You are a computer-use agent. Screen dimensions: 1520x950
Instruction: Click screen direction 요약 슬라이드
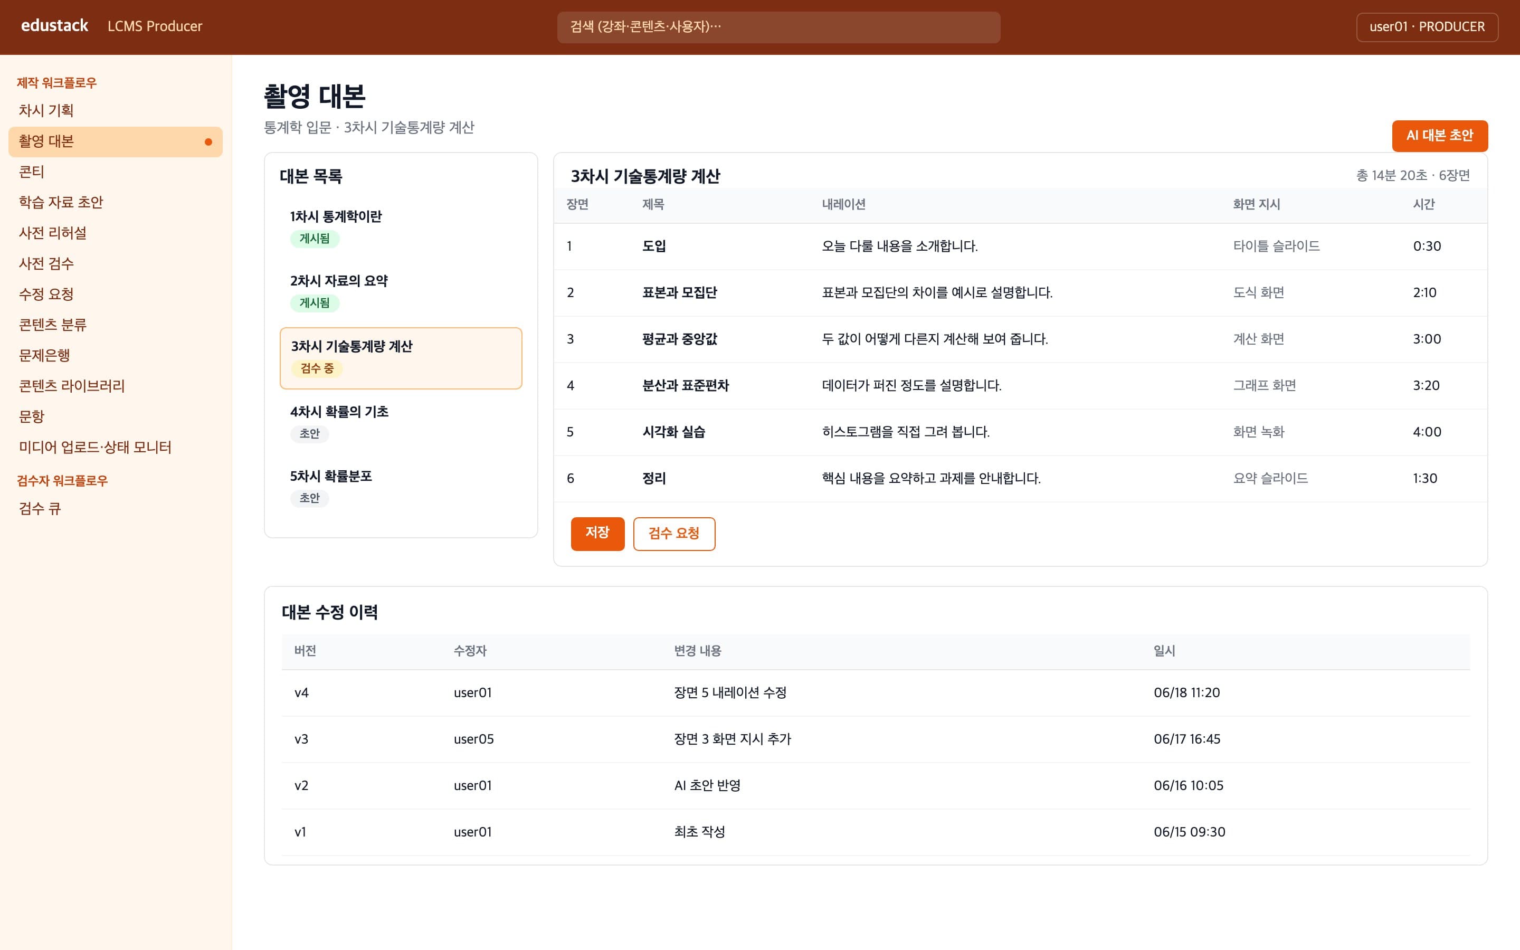(x=1271, y=479)
